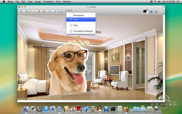The width and height of the screenshot is (182, 114).
Task: Click the Print printer icon
Action: tap(162, 11)
